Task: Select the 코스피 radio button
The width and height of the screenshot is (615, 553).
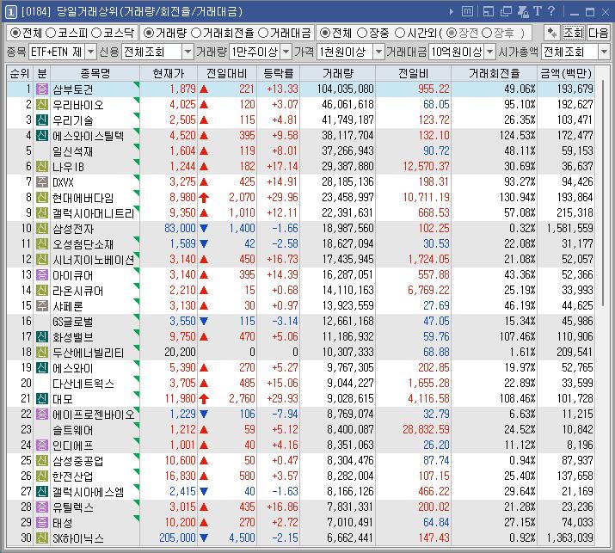Action: (51, 33)
